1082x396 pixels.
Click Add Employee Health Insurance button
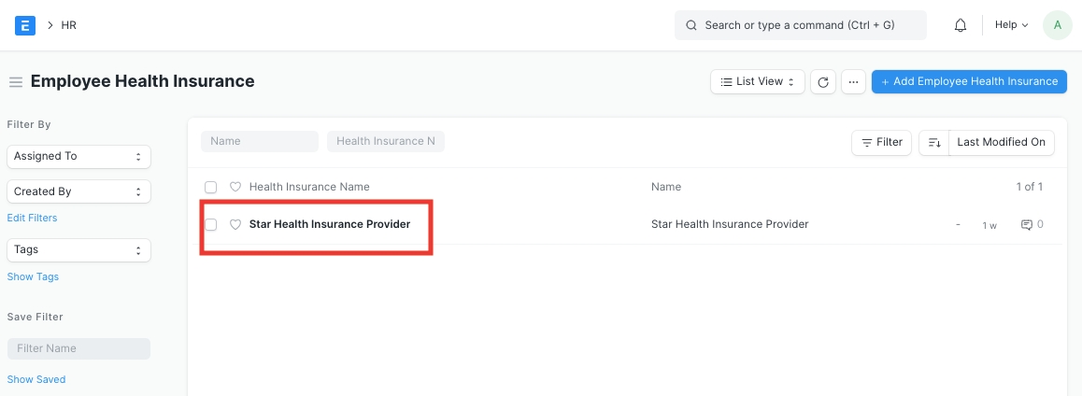click(969, 82)
